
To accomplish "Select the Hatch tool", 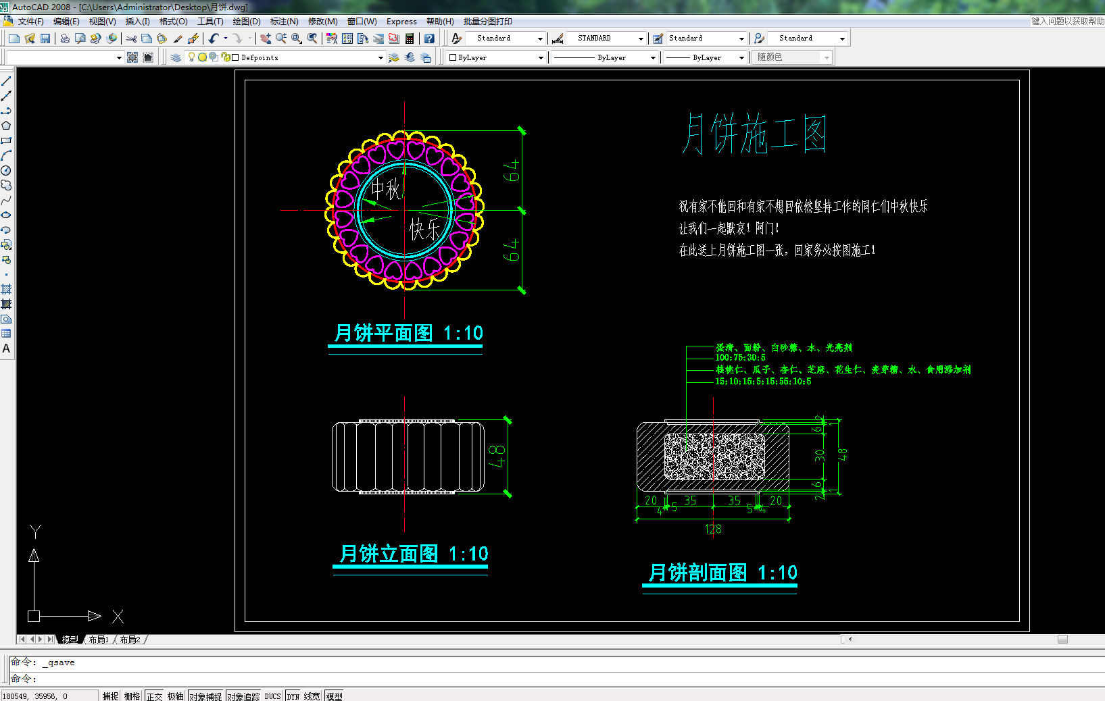I will 6,289.
